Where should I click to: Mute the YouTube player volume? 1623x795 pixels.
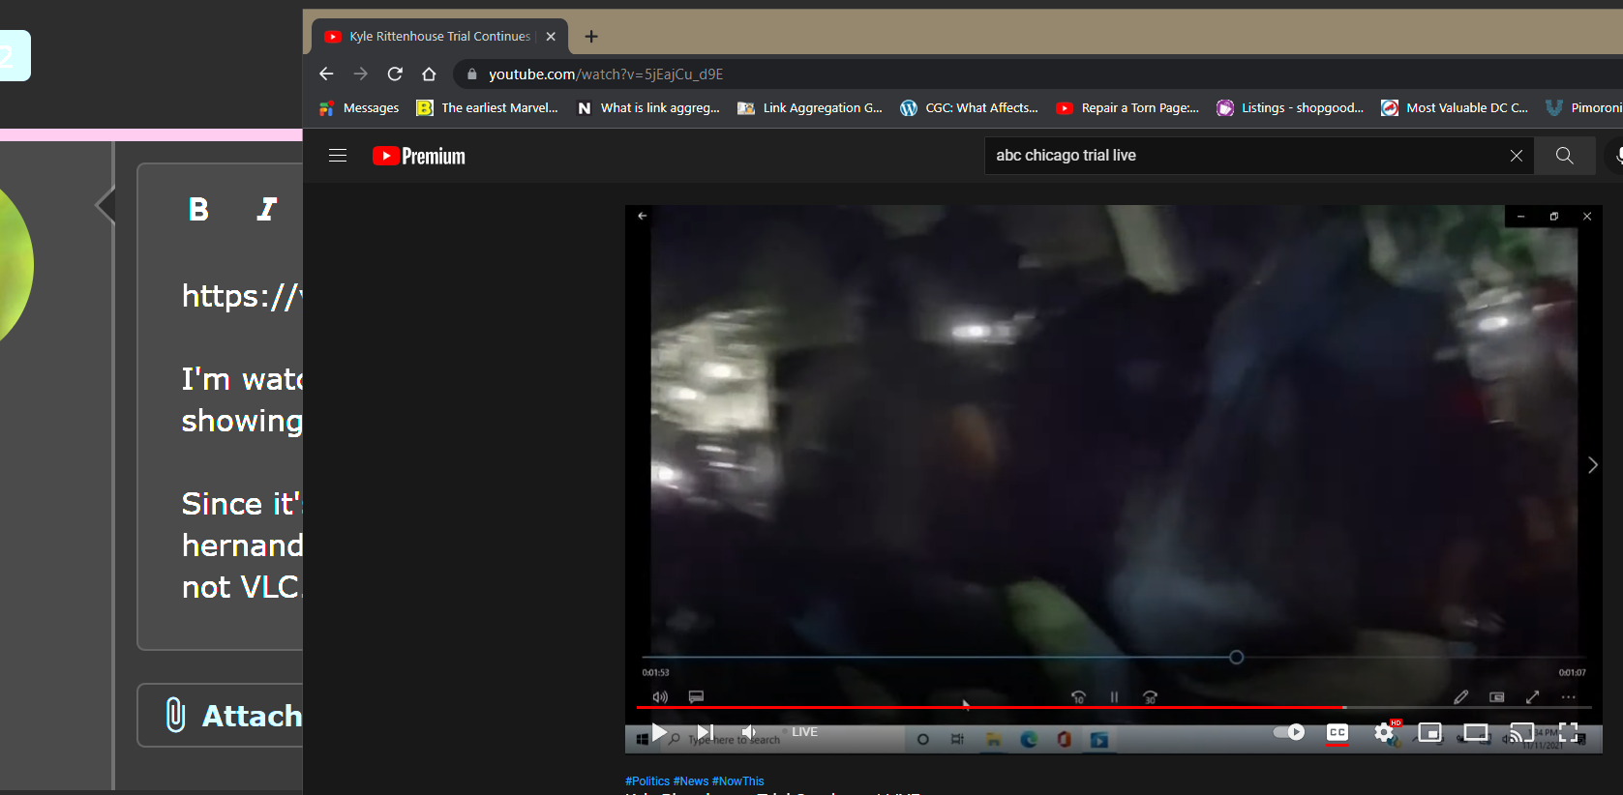click(x=749, y=732)
